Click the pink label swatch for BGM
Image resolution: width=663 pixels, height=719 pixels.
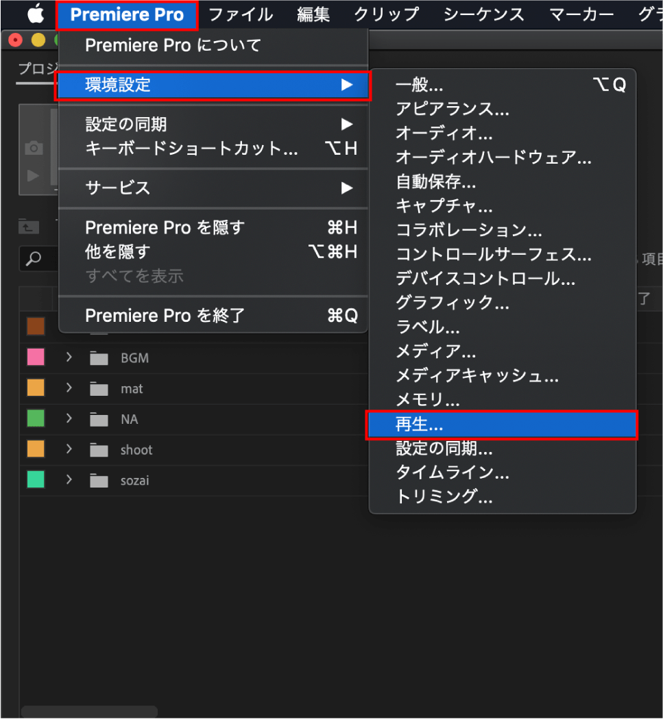(x=36, y=357)
